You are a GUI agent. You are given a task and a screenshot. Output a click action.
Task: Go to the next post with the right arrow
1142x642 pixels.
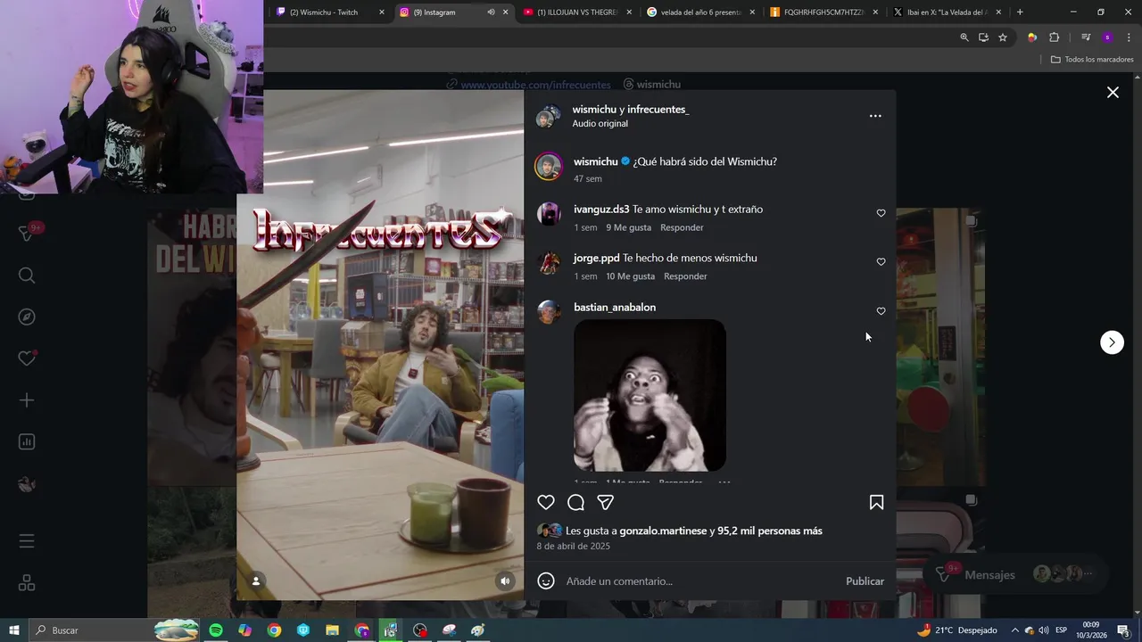point(1112,342)
